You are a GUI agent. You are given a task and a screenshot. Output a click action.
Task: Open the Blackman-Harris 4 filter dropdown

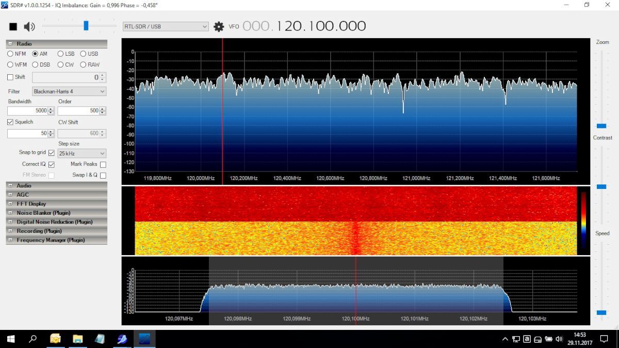69,91
